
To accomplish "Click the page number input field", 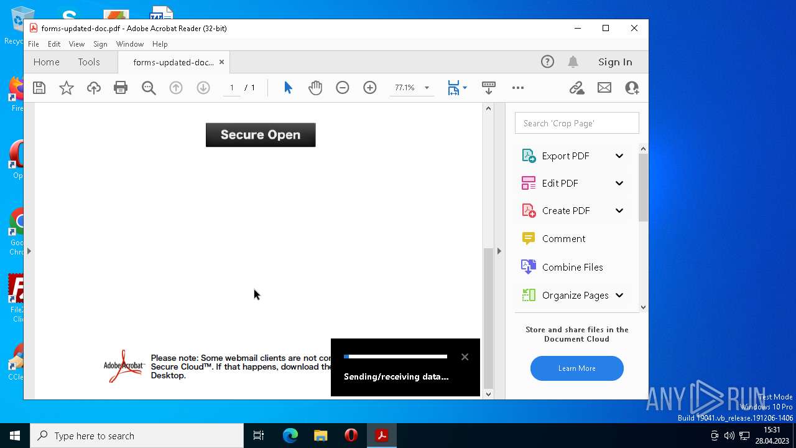I will tap(232, 88).
